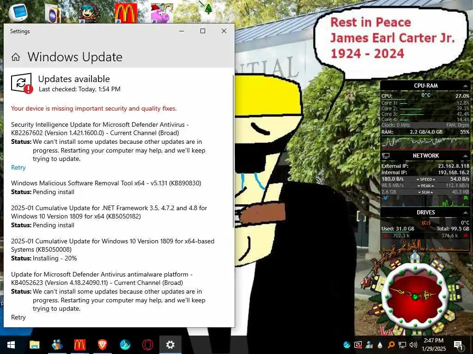Click the 'Total: 99.5 GB' drive label
The width and height of the screenshot is (473, 354).
click(x=453, y=229)
